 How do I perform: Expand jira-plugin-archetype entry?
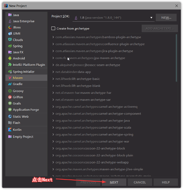[x=53, y=51]
